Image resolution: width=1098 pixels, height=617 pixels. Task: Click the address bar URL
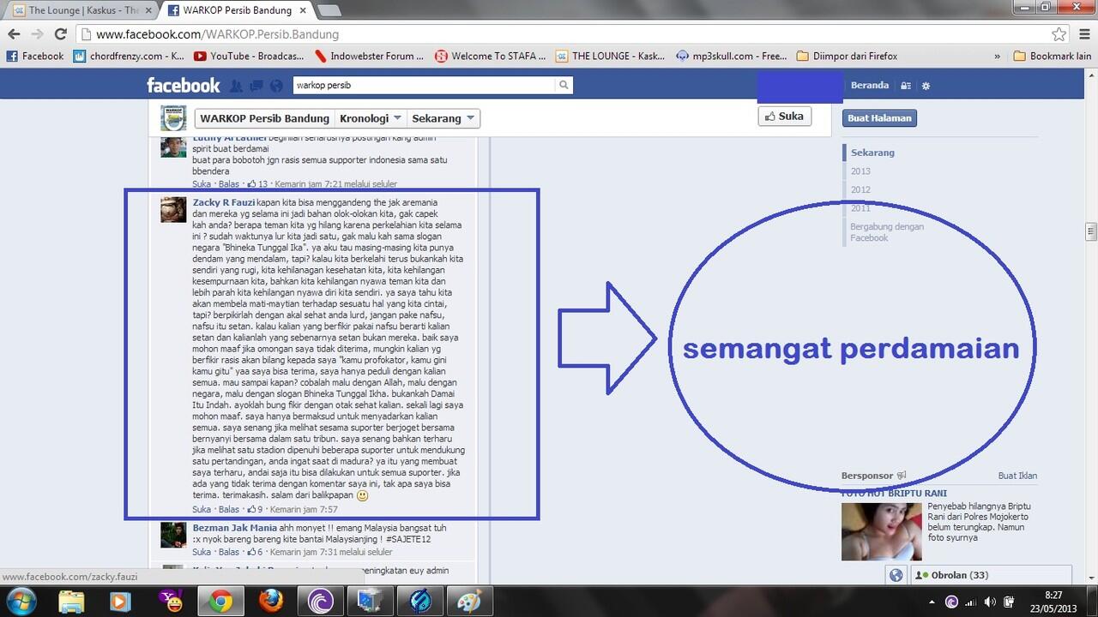pos(217,34)
